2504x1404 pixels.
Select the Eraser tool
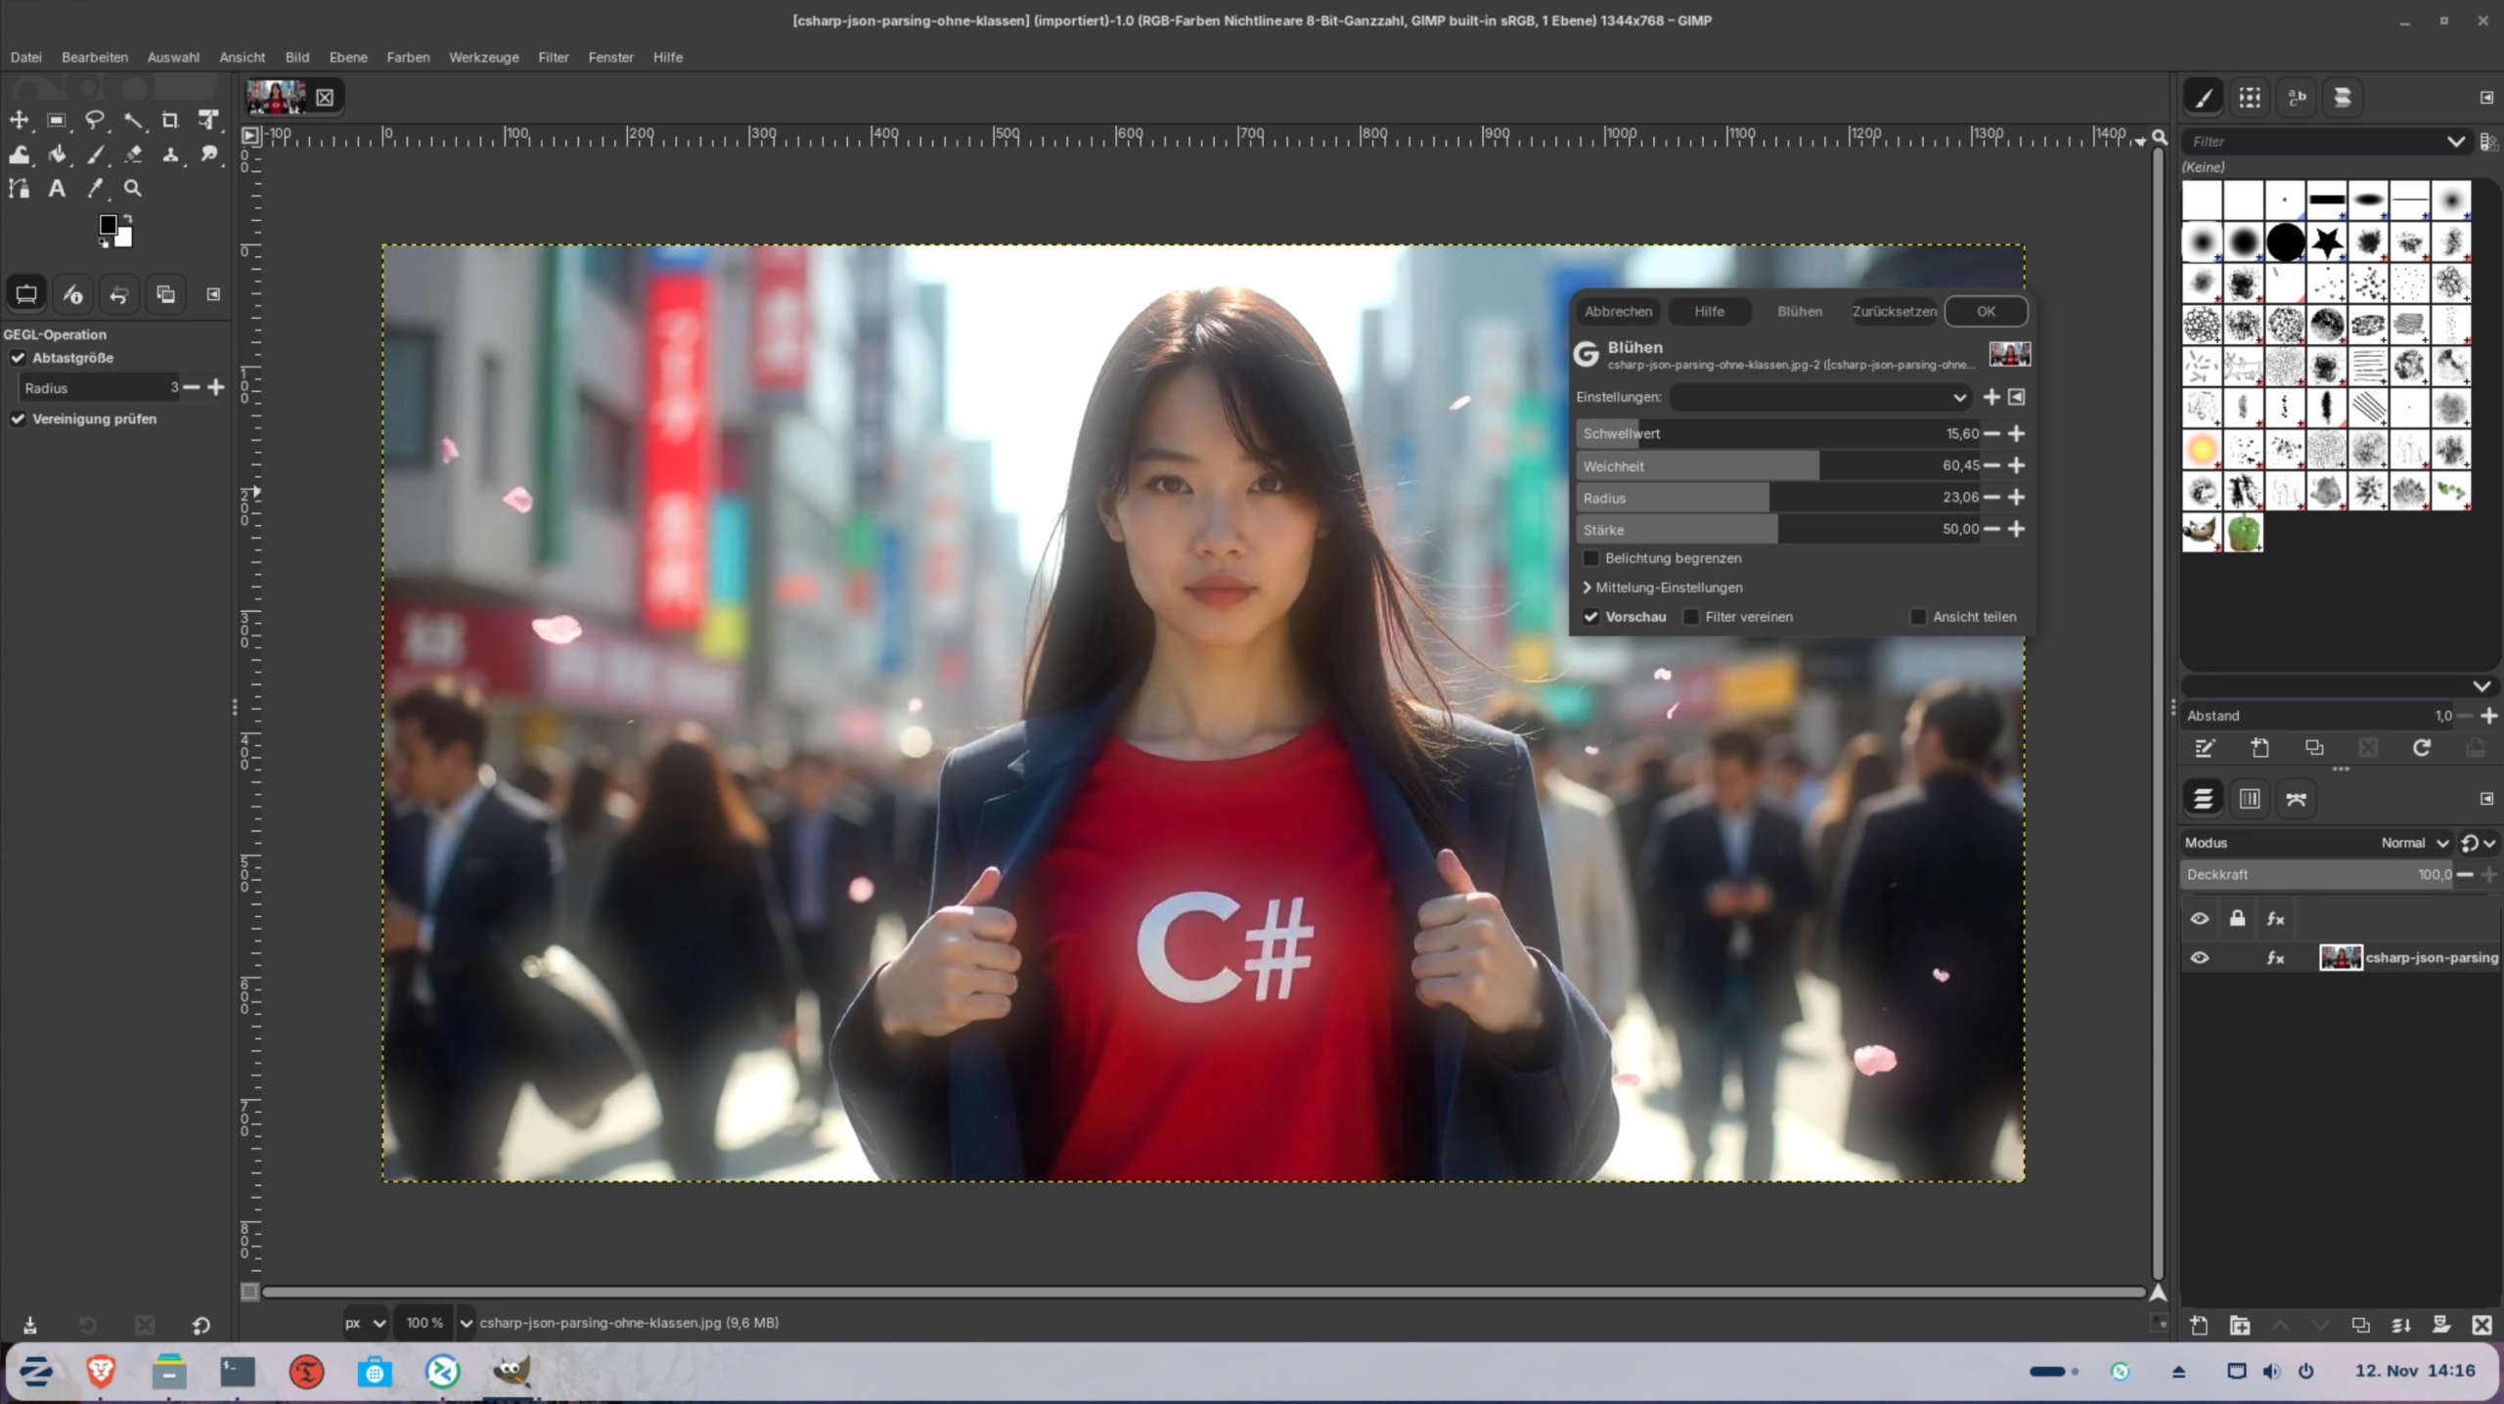click(133, 154)
